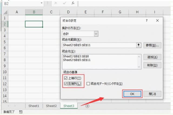Click the collapse dialog range selector icon
Viewport: 173px width, 115px height.
(x=139, y=45)
